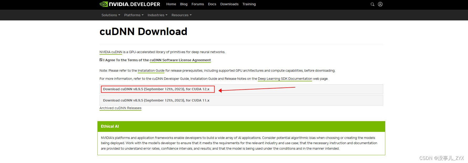468x163 pixels.
Task: Open the Forums nav item
Action: coord(198,4)
